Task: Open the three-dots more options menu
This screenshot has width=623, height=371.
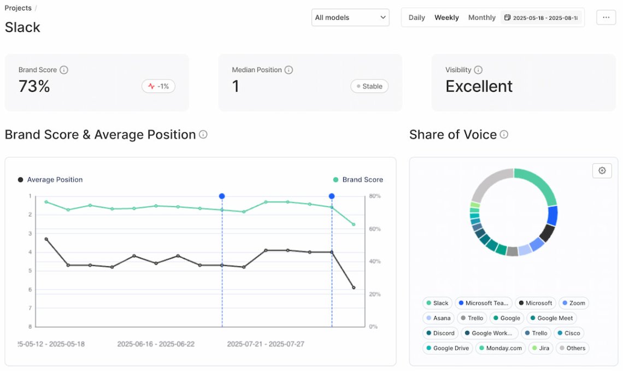Action: click(606, 17)
